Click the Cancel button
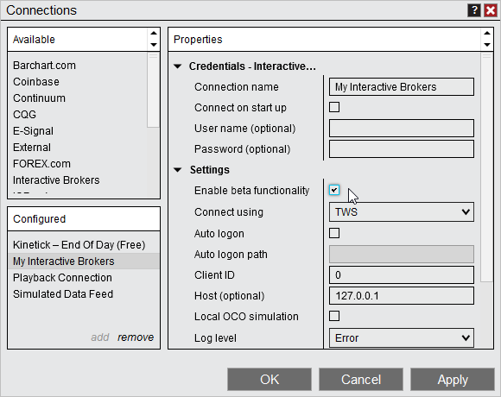Viewport: 501px width, 397px height. pyautogui.click(x=361, y=380)
